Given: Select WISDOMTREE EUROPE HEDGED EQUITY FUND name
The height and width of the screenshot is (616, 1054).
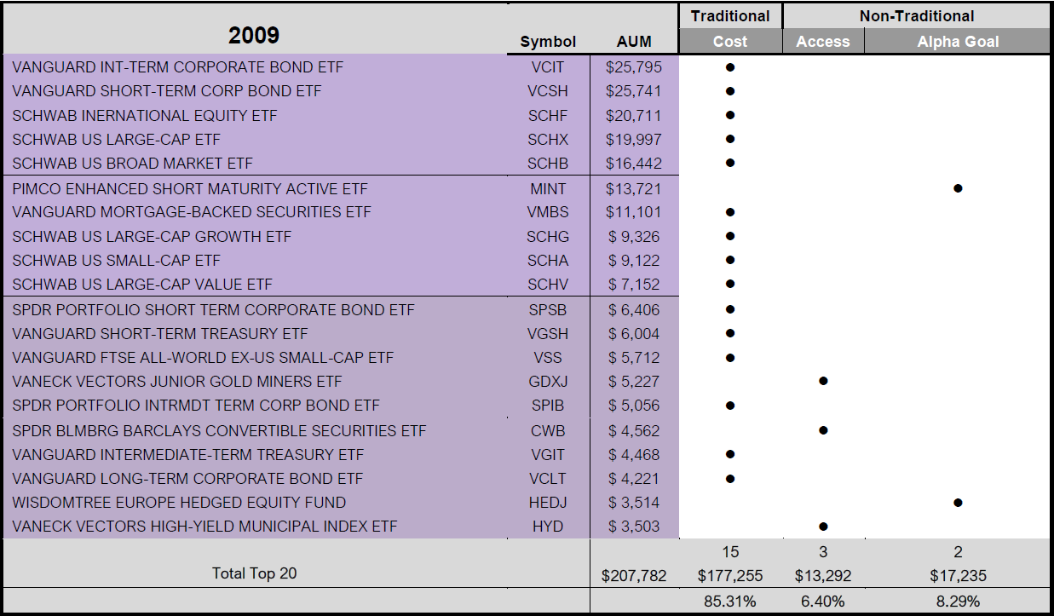Looking at the screenshot, I should (x=179, y=502).
